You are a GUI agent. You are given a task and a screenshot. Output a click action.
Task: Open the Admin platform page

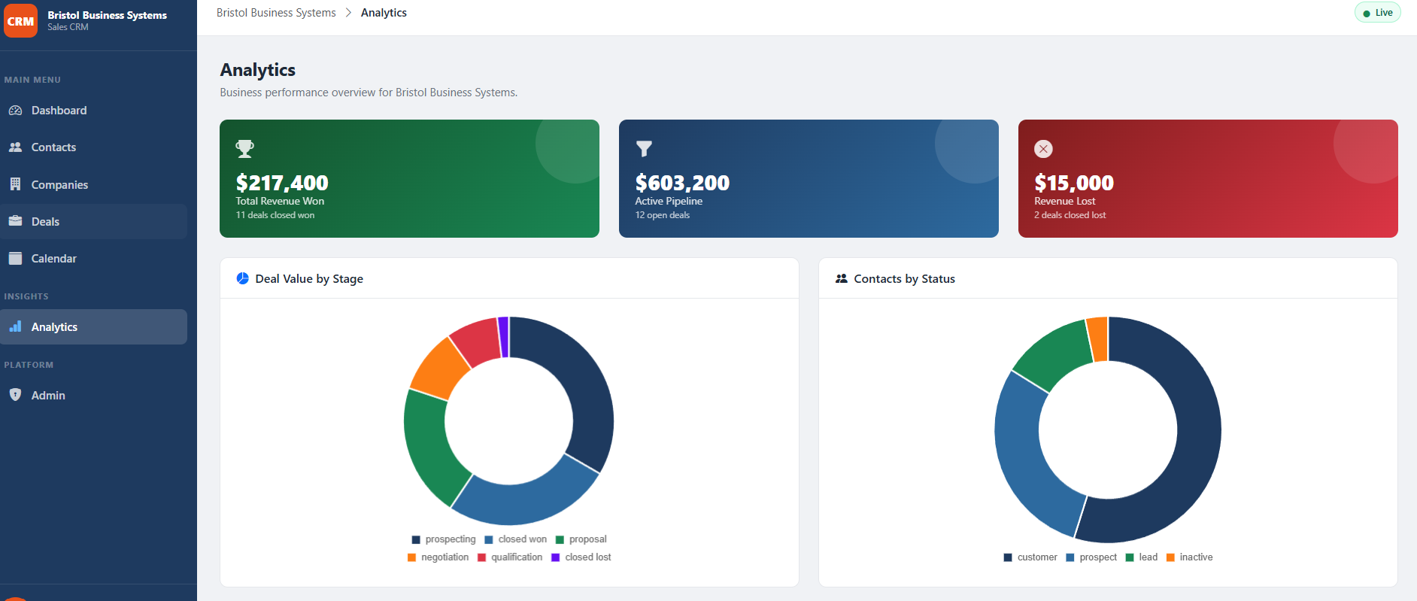[93, 395]
